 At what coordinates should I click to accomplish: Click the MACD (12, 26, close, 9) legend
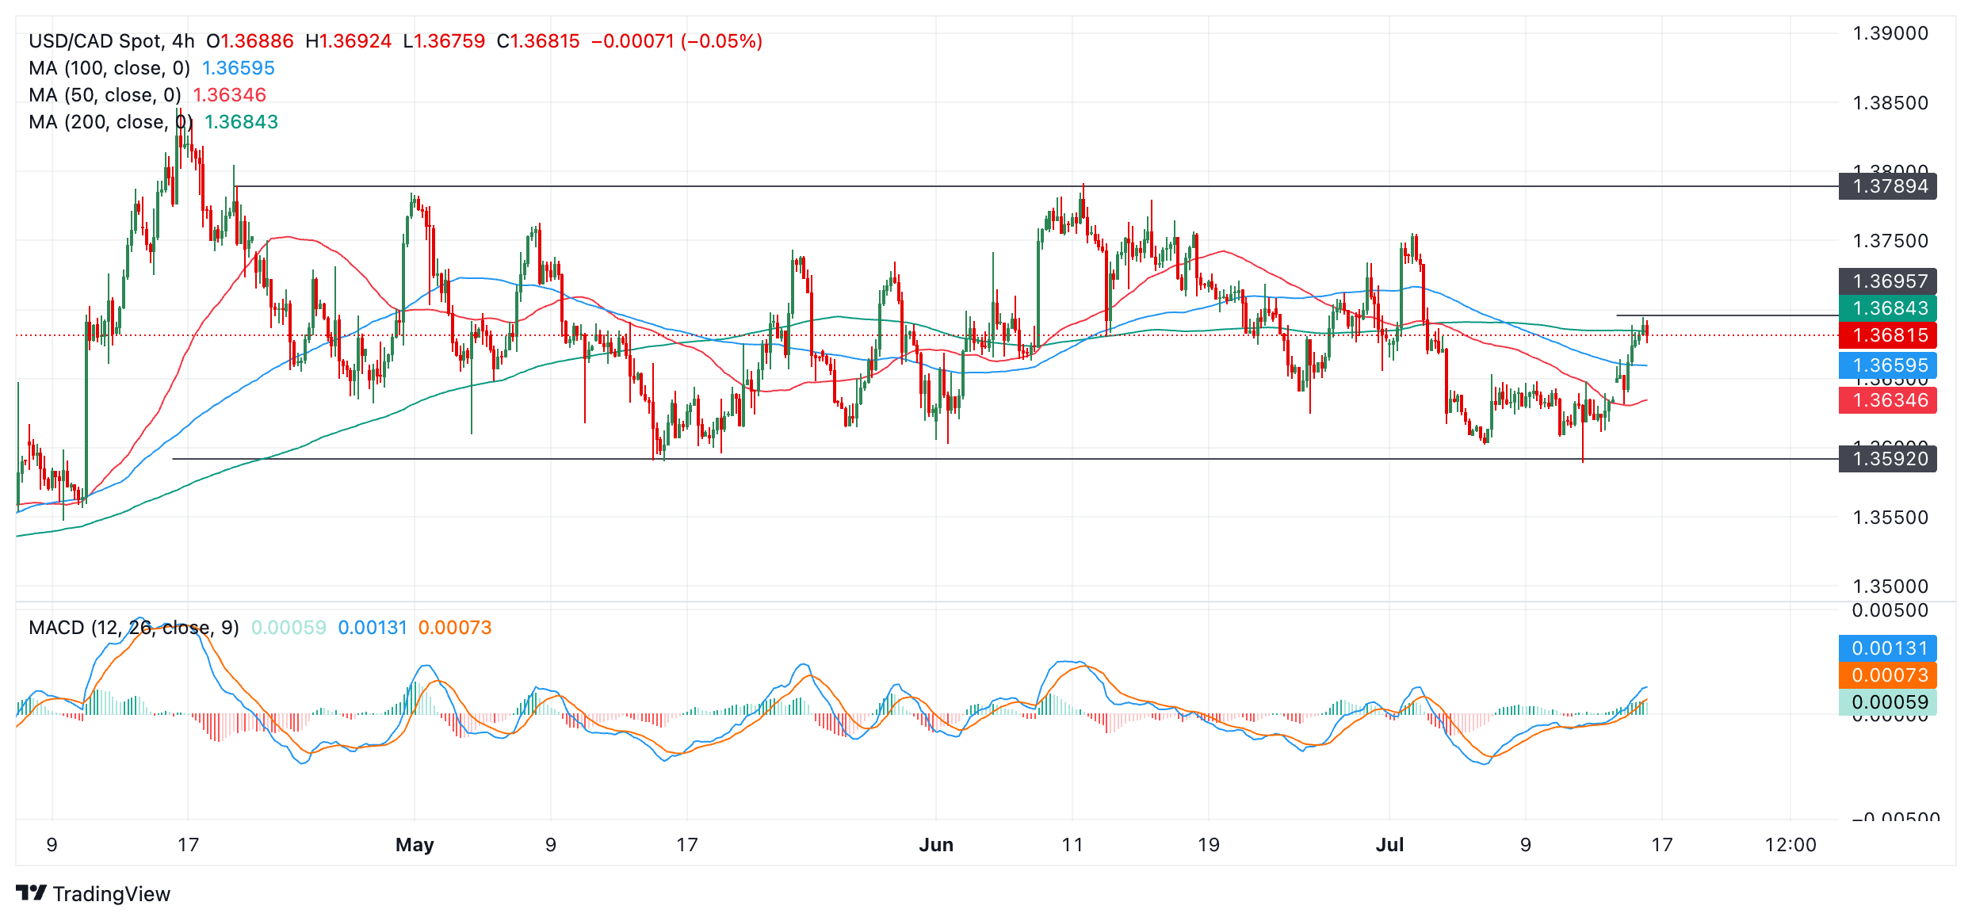click(133, 628)
